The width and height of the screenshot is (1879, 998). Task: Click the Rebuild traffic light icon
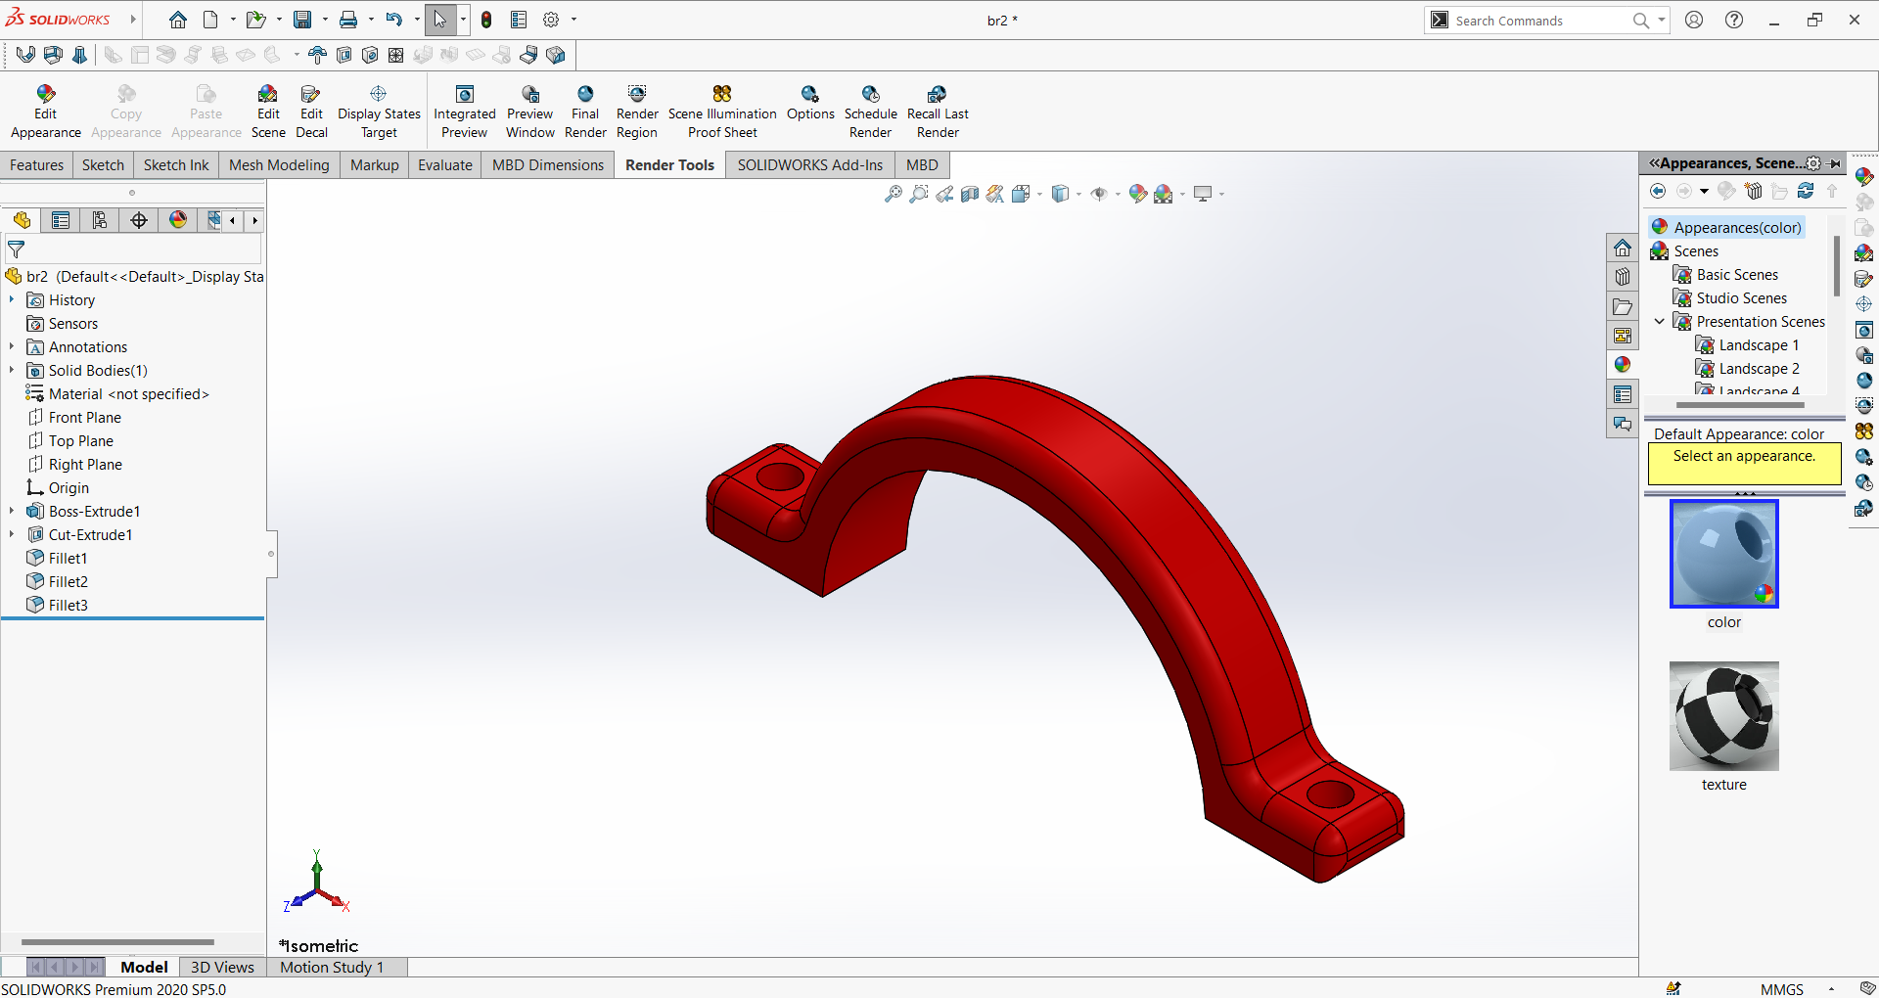486,20
